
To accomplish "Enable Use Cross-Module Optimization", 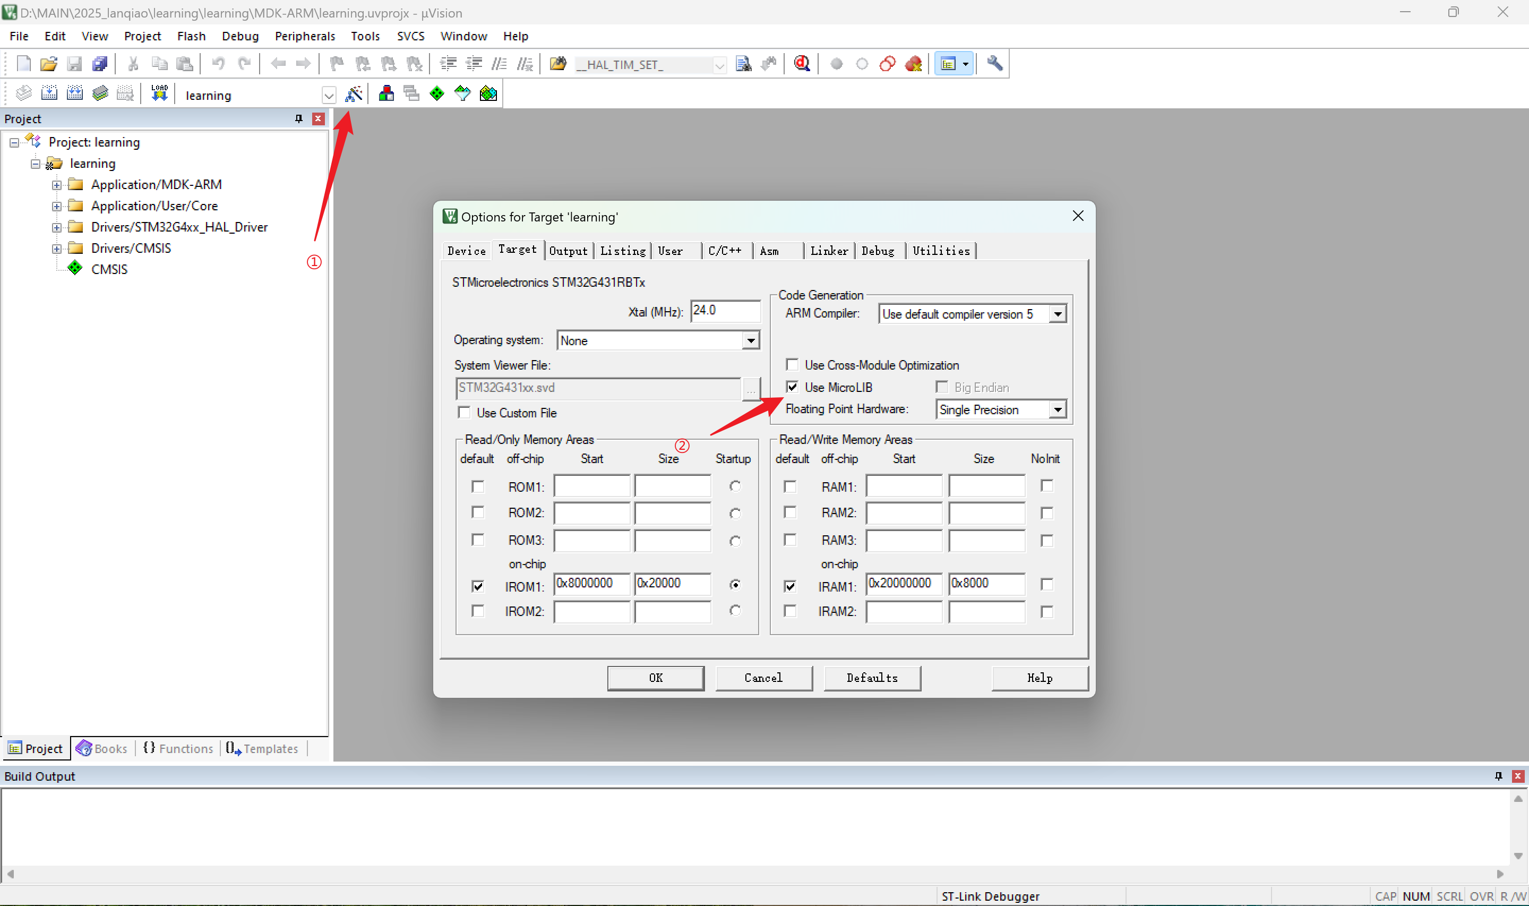I will coord(792,364).
